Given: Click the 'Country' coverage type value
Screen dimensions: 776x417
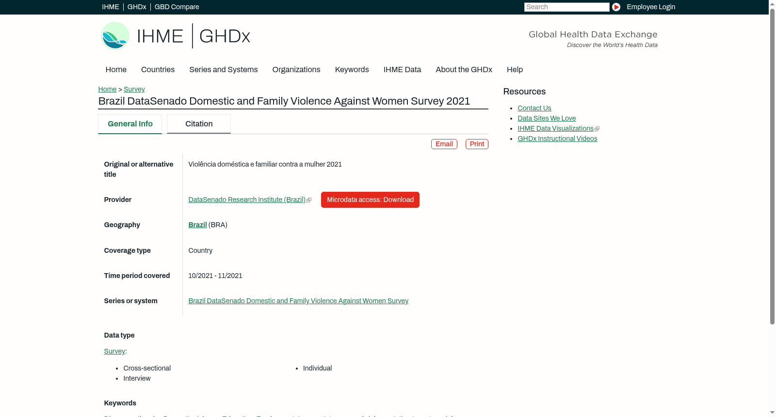Looking at the screenshot, I should [200, 250].
